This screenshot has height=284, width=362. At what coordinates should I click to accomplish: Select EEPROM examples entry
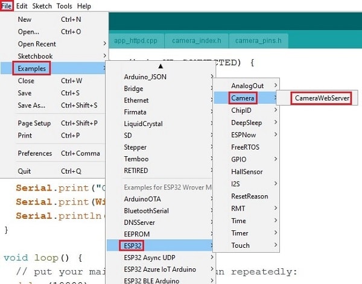[x=160, y=234]
